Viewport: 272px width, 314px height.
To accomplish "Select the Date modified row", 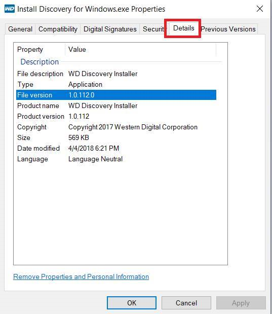I will [x=116, y=148].
